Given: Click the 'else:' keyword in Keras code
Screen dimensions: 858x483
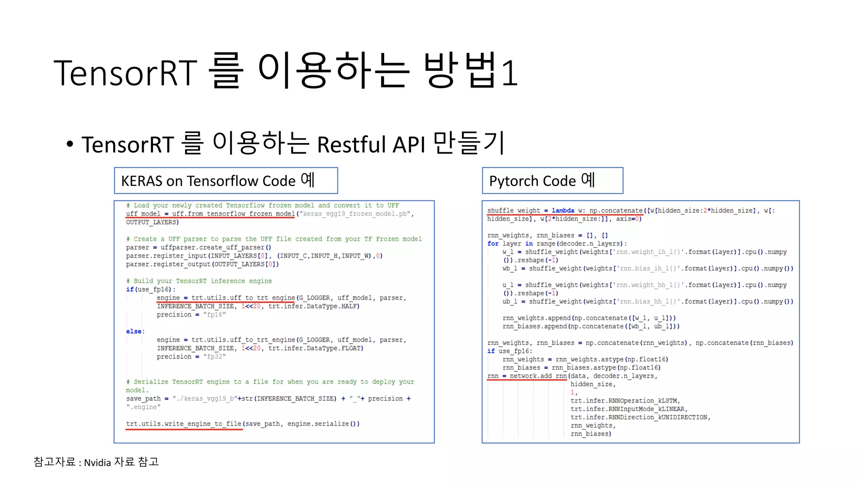Looking at the screenshot, I should [x=135, y=331].
